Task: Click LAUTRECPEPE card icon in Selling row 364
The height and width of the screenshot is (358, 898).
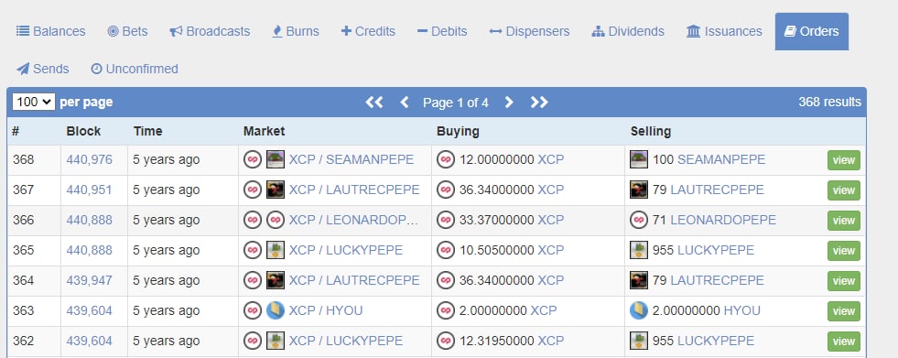Action: (x=639, y=280)
